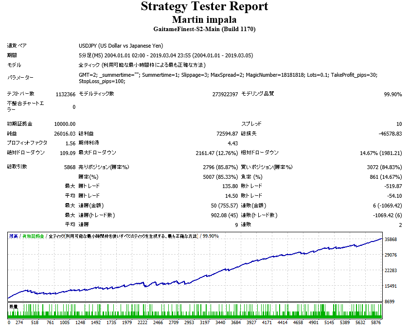This screenshot has height=328, width=409.
Task: Select largest profit trade 135.80
Action: tap(230, 187)
